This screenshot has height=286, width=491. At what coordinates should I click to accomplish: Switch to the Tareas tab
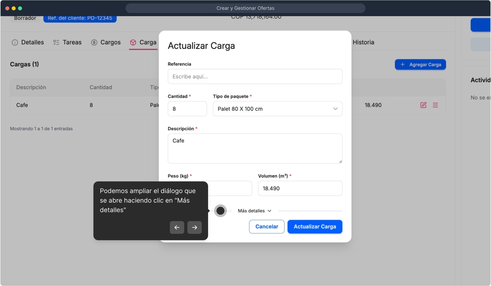click(67, 42)
